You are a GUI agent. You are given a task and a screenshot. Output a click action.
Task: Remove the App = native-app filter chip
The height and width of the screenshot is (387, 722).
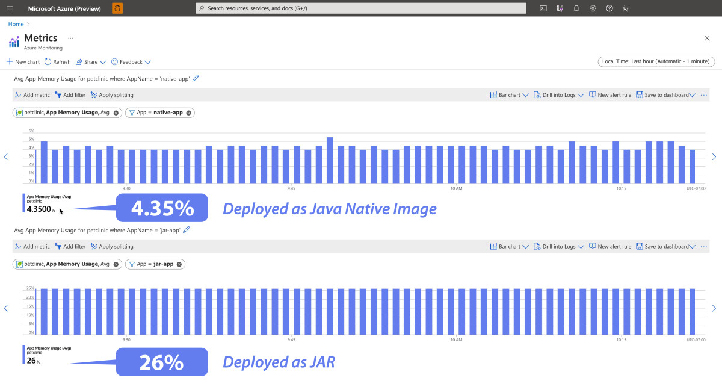[188, 113]
